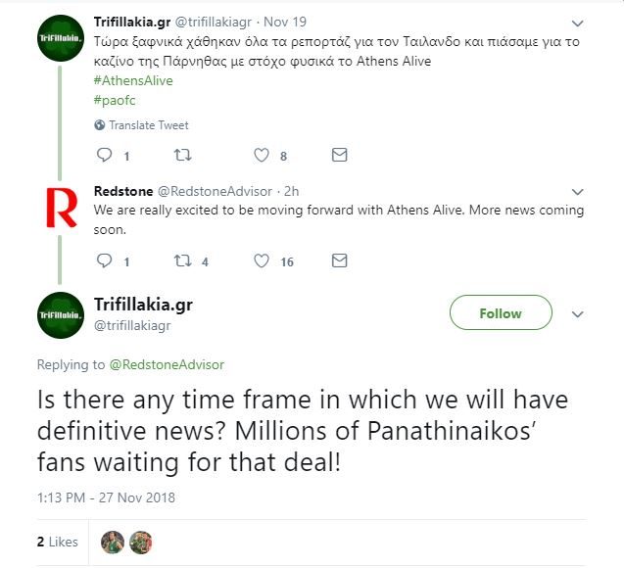Reply to the first Trifillakia.gr tweet
Image resolution: width=624 pixels, height=568 pixels.
click(108, 155)
